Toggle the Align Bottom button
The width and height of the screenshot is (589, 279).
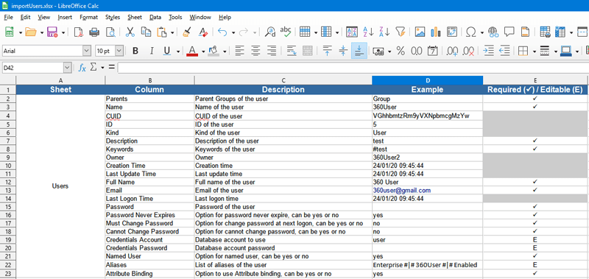click(359, 51)
